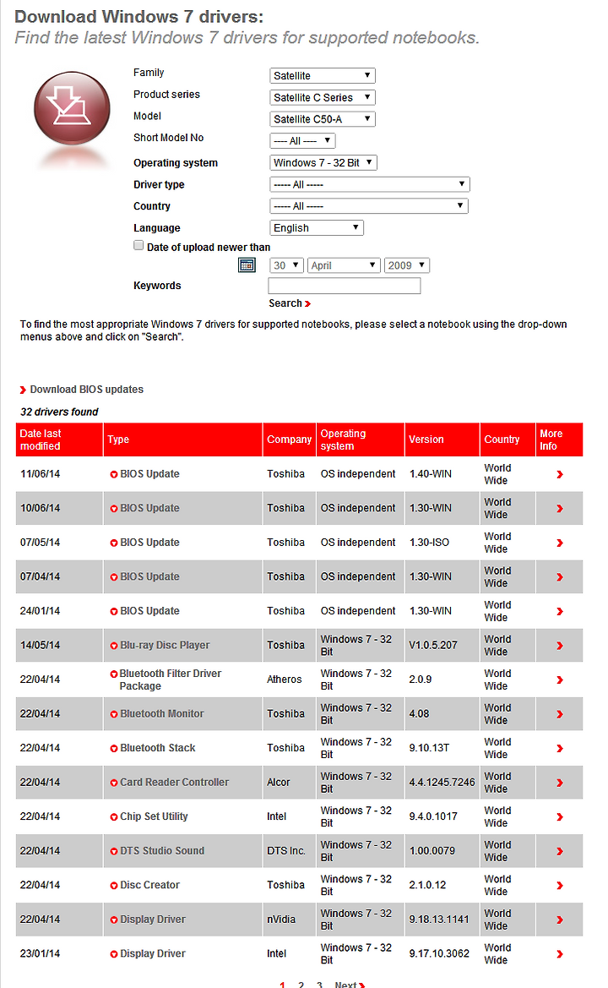Screen dimensions: 608x988
Task: Open More Info arrow for 07/04/14 BIOS Update
Action: (x=560, y=577)
